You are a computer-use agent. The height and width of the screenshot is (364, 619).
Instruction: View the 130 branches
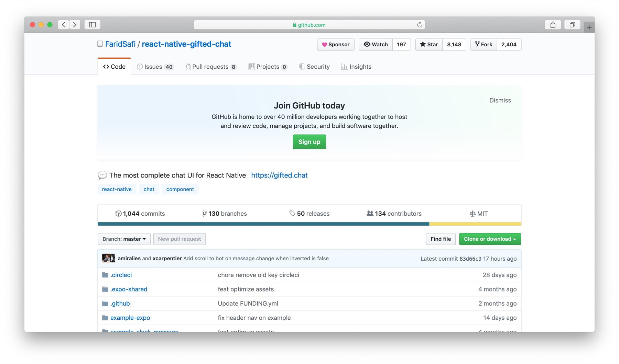(225, 214)
